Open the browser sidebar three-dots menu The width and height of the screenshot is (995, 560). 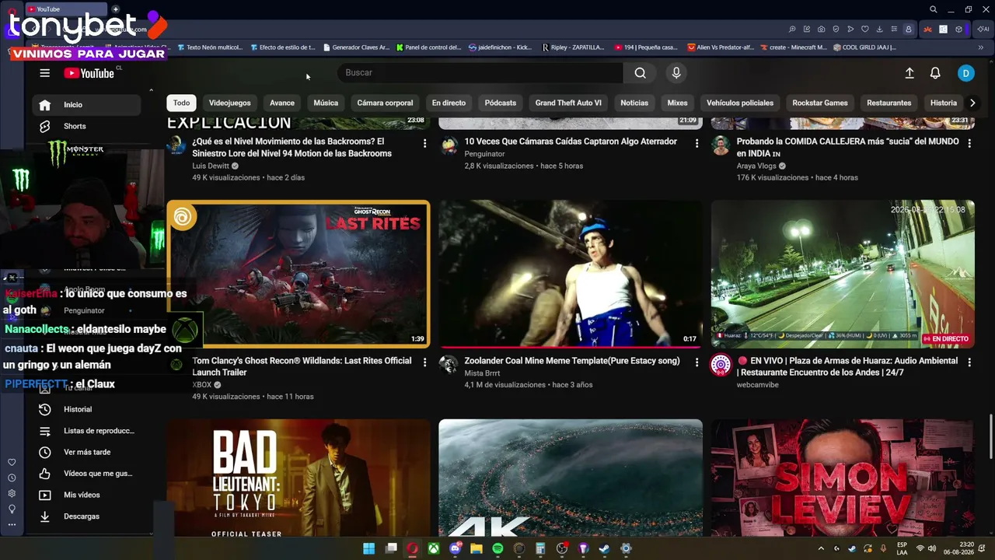(x=12, y=524)
